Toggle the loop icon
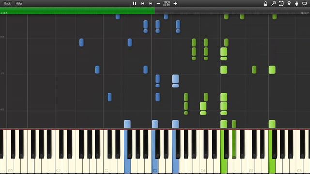310x174 pixels. click(305, 3)
